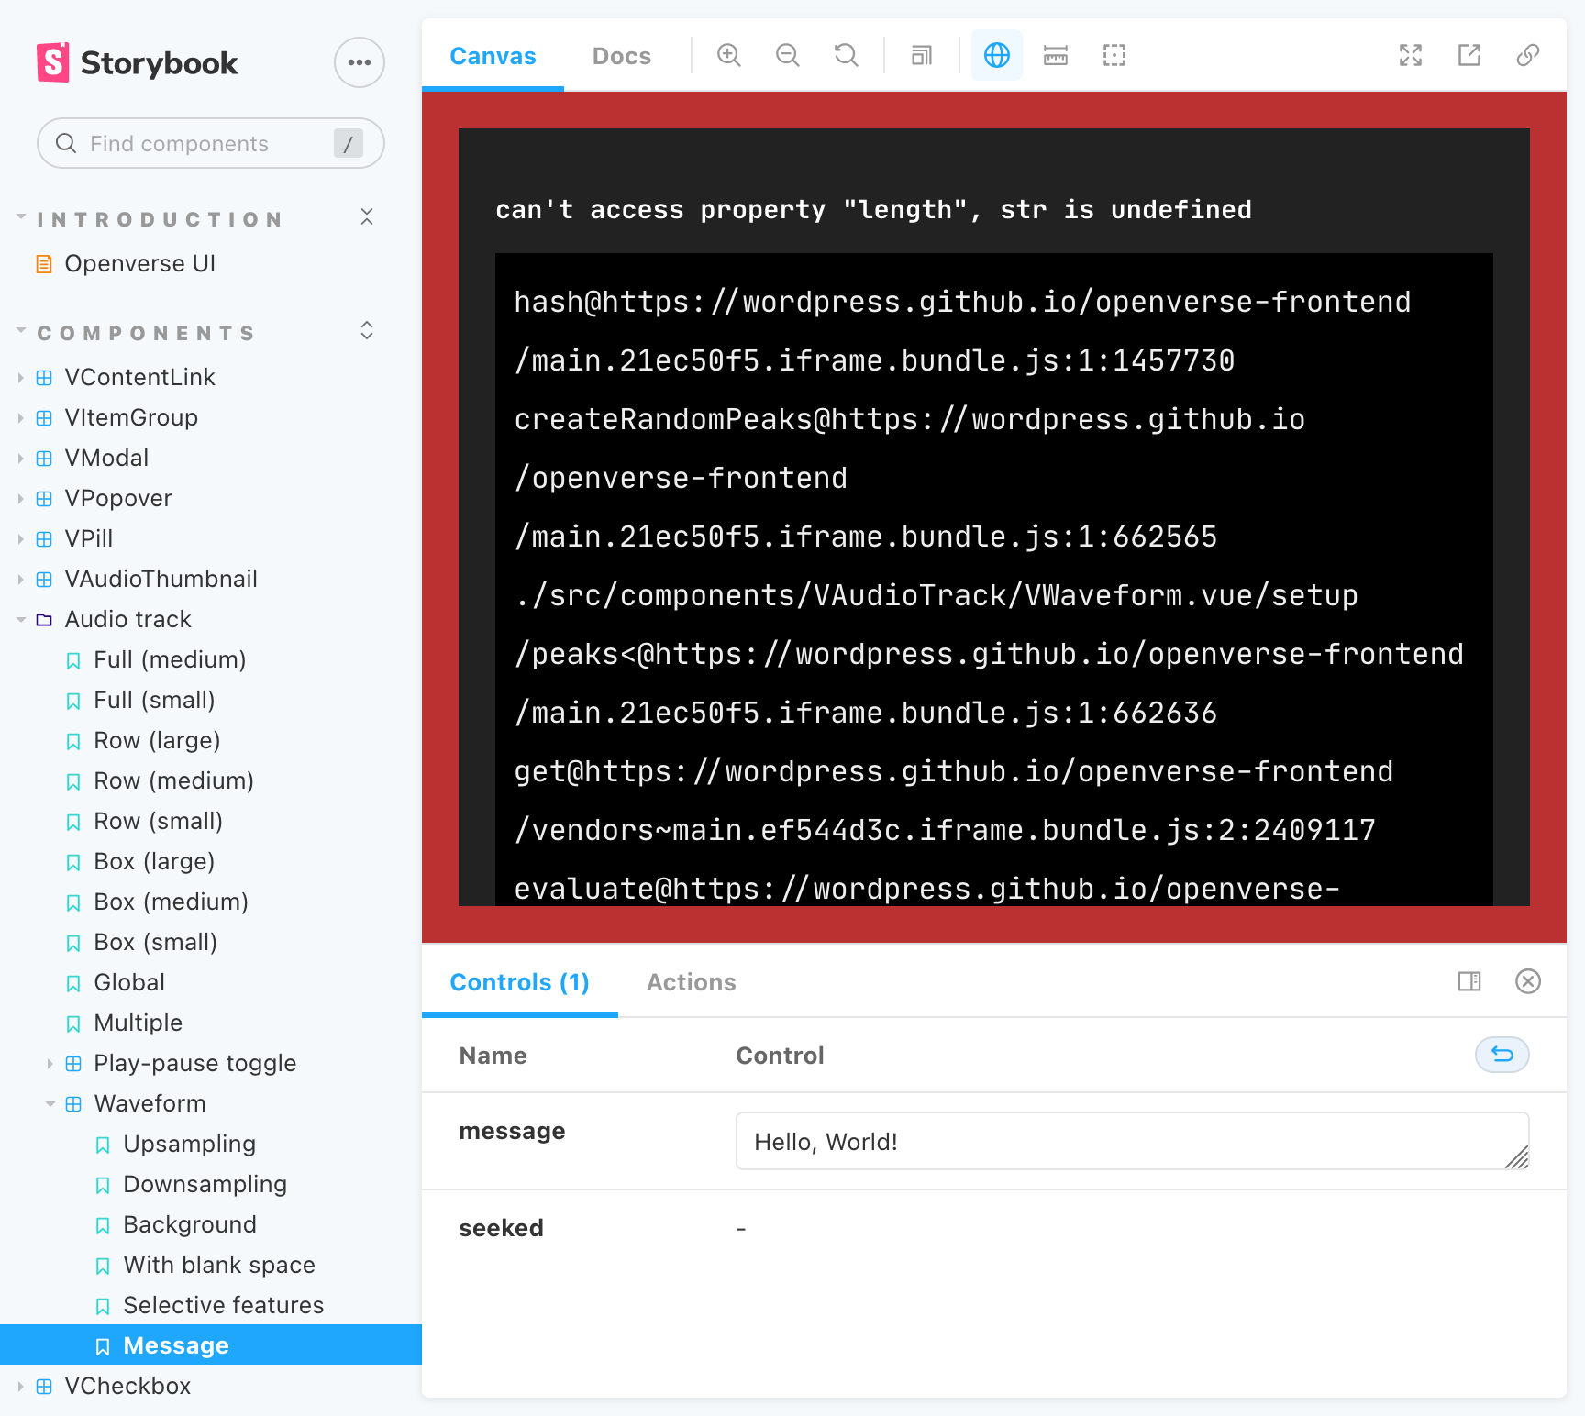Select the Selective features story

(x=223, y=1305)
